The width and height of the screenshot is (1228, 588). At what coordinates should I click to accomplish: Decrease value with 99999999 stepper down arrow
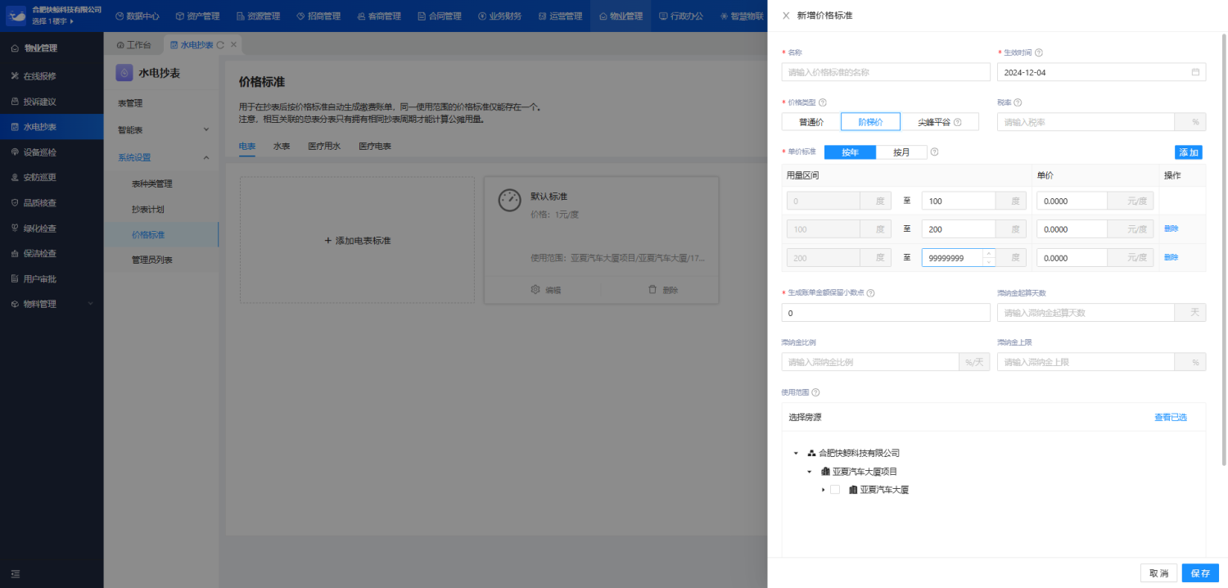989,262
